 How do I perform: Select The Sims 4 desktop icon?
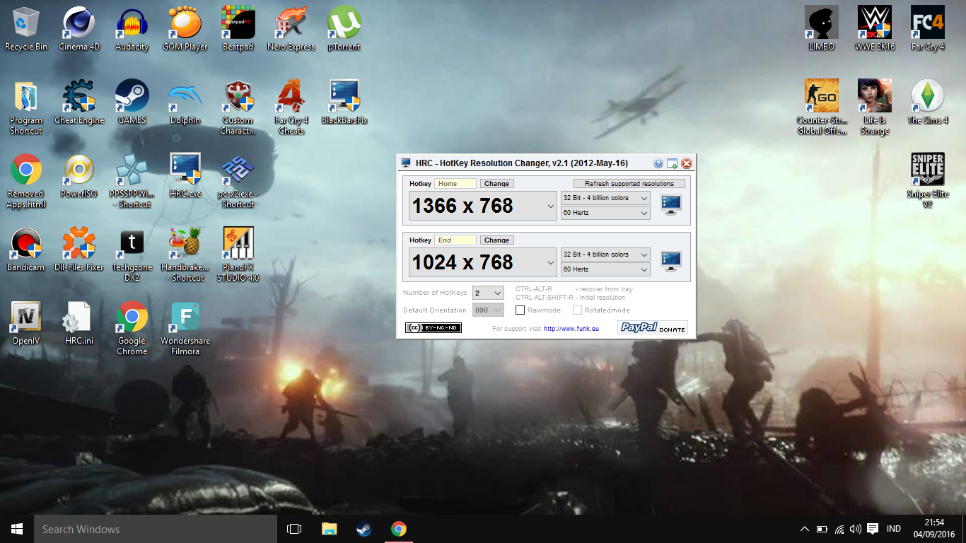(928, 103)
